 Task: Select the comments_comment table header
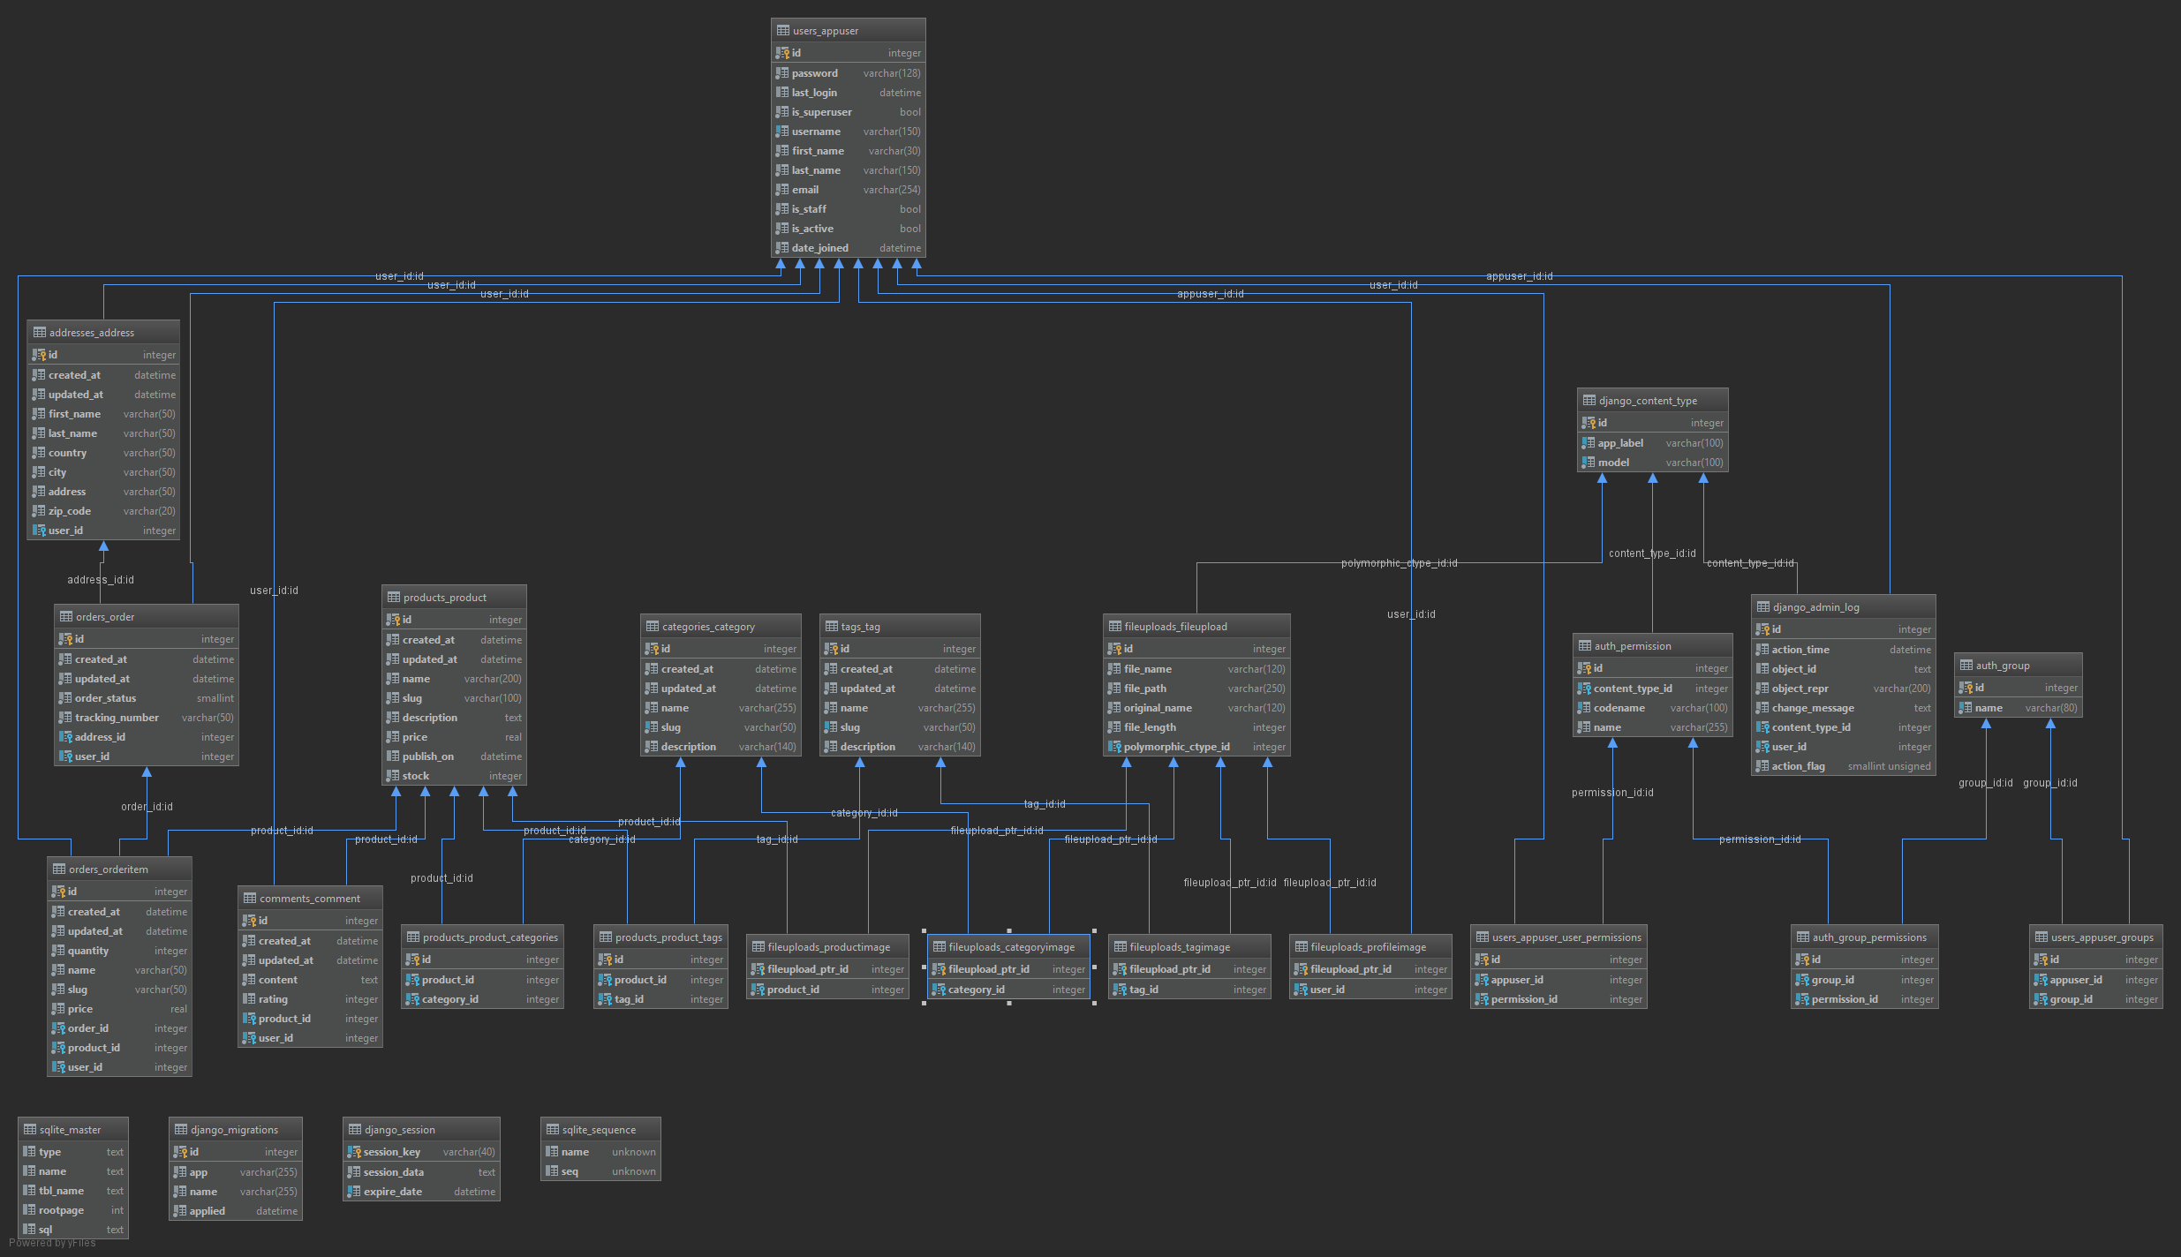click(309, 899)
